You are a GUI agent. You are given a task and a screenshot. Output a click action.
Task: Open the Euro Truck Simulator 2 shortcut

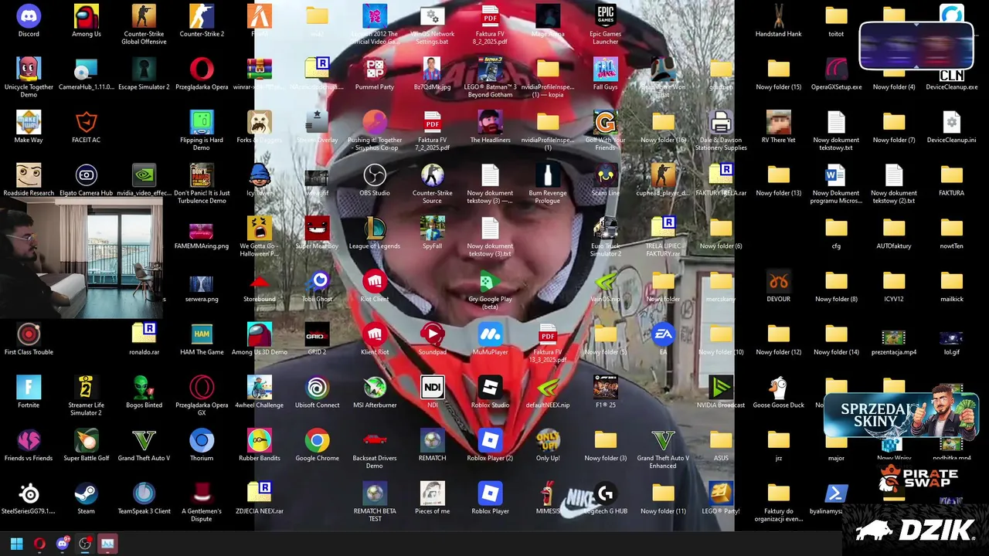pyautogui.click(x=605, y=236)
